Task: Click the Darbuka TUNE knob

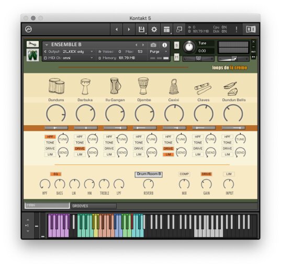Action: [93, 139]
